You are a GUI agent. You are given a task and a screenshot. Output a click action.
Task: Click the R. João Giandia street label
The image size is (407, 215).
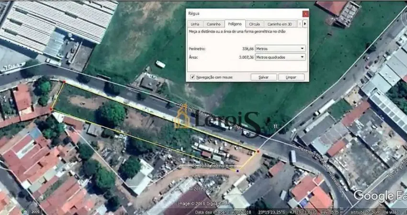pyautogui.click(x=211, y=165)
